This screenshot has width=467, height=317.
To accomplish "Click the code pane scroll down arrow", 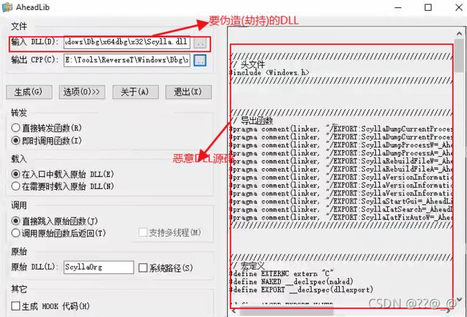I will (x=460, y=298).
